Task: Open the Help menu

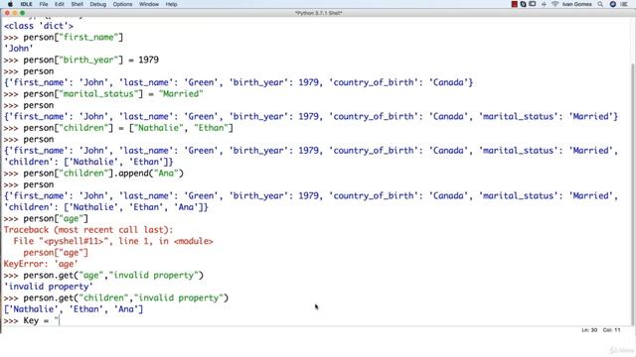Action: point(171,4)
